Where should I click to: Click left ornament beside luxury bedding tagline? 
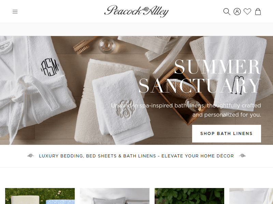click(x=30, y=156)
